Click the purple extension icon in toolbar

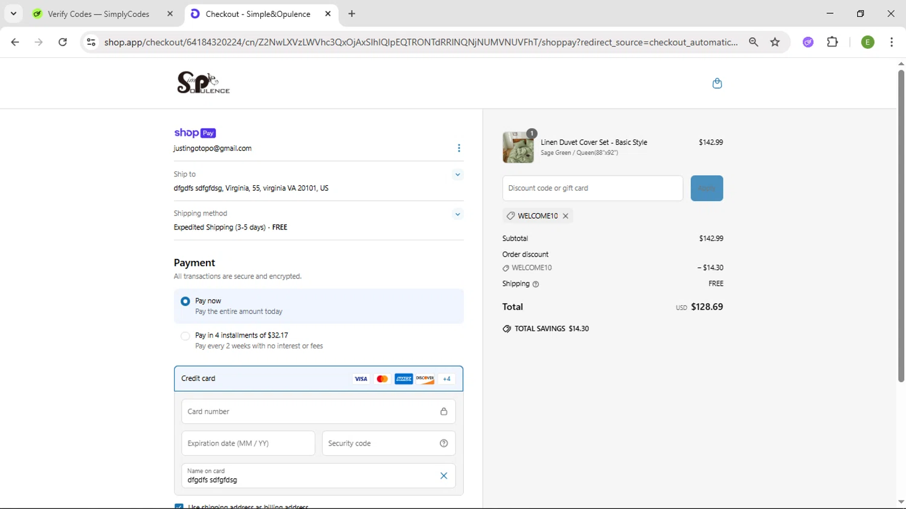pos(808,42)
